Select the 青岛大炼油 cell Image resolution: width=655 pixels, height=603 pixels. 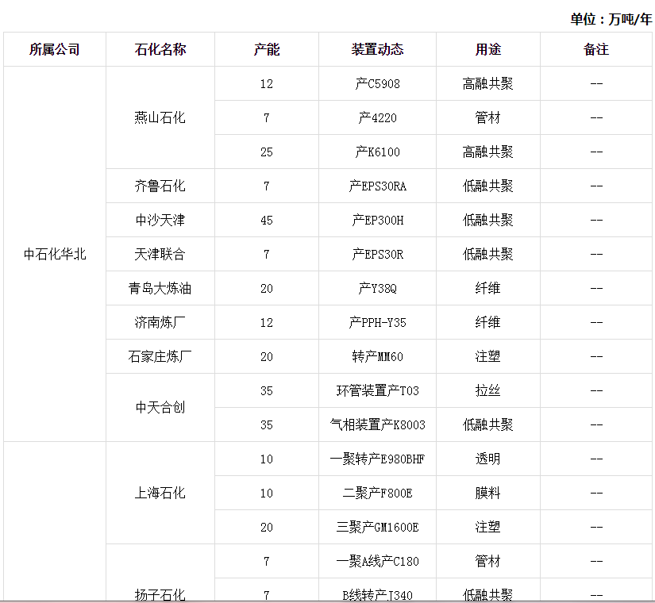point(160,289)
